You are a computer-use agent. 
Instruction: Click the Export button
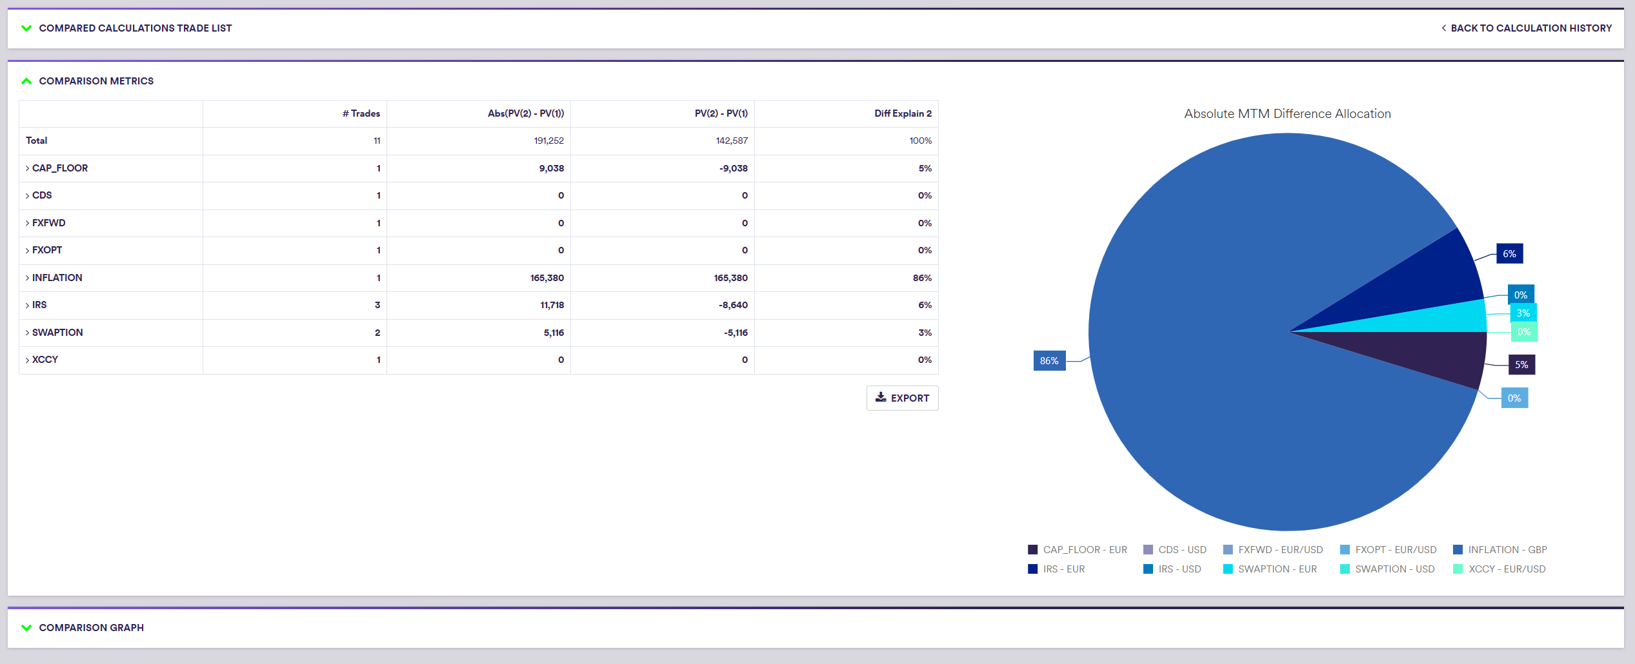coord(902,398)
